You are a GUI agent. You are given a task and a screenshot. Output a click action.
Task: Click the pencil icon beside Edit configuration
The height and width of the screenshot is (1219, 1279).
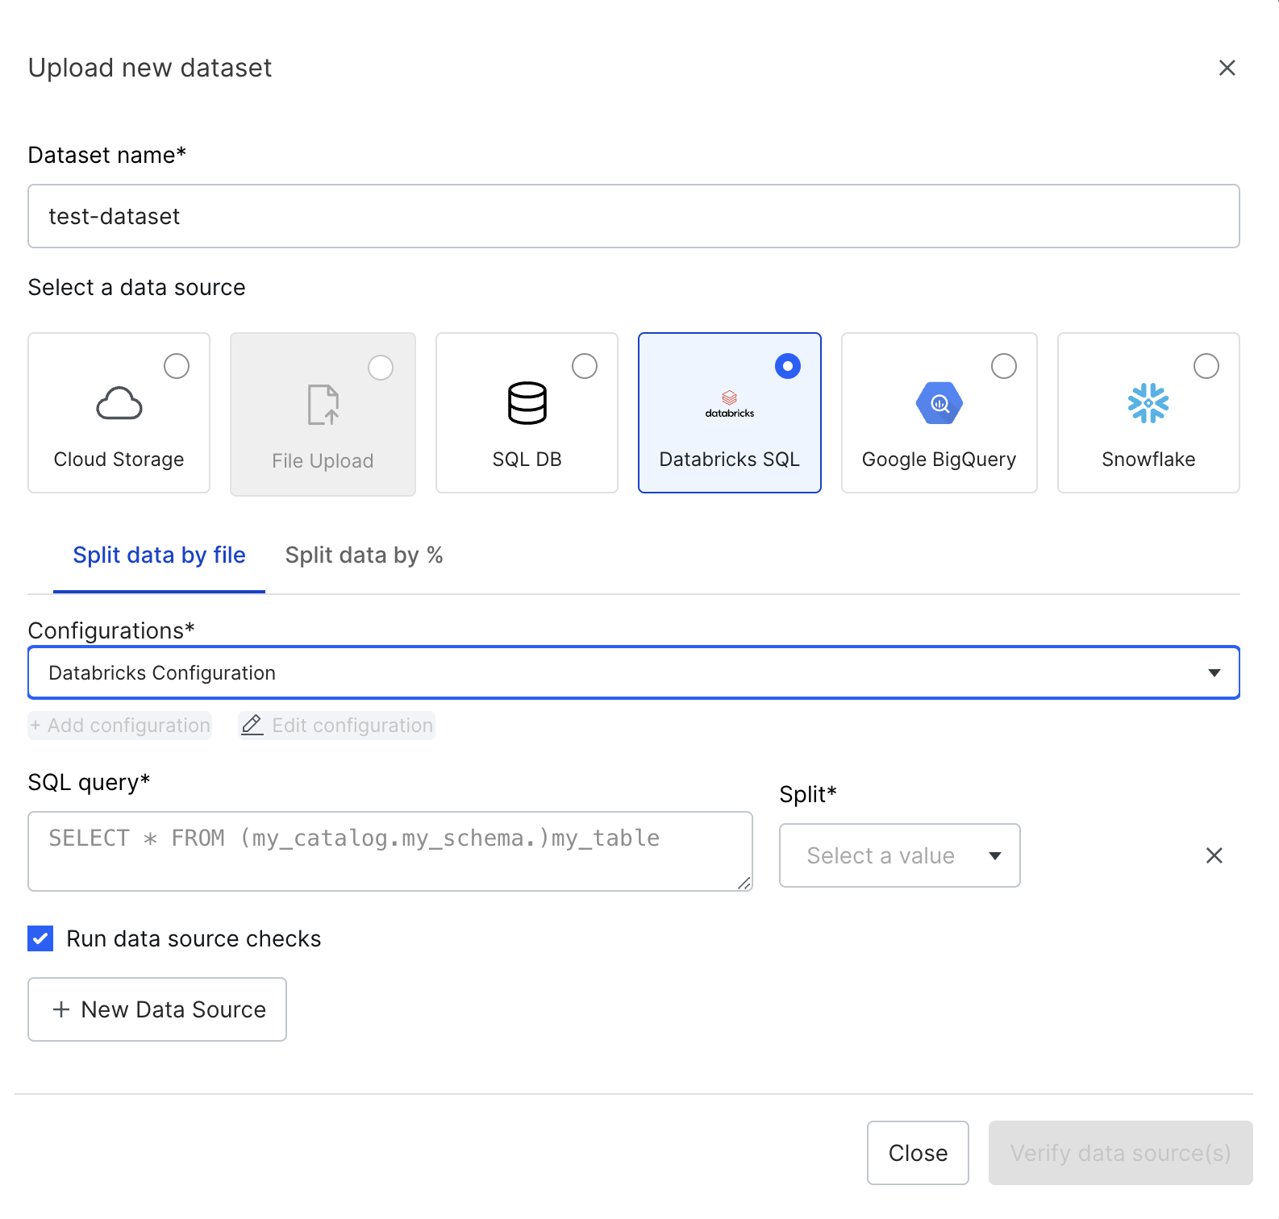(x=252, y=725)
